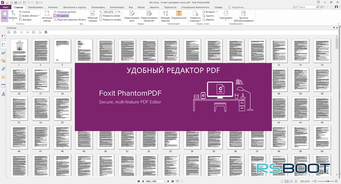Click the Print icon in quick access toolbar

tap(16, 3)
